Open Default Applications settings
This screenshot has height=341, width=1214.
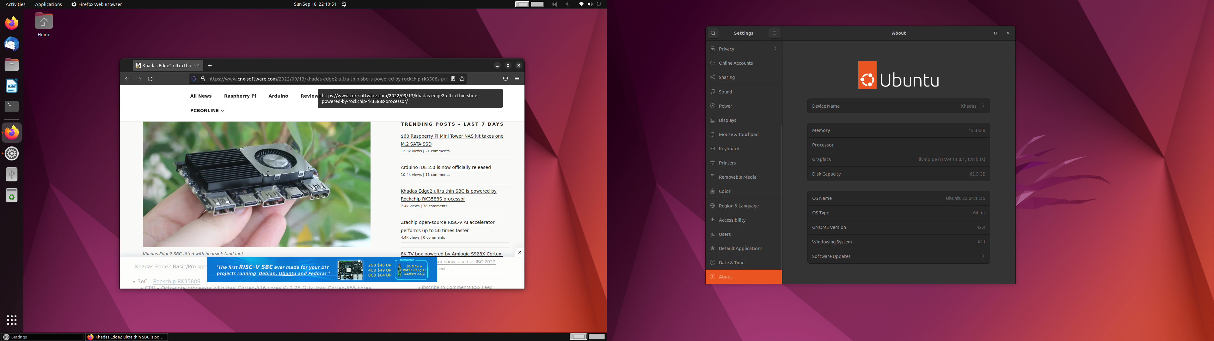[x=744, y=248]
